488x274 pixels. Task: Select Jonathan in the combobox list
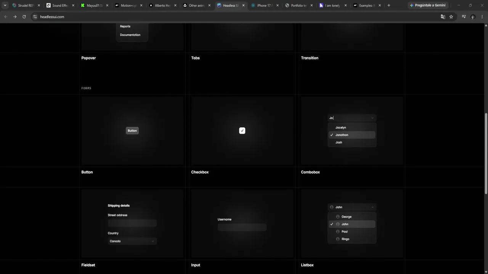(x=352, y=135)
